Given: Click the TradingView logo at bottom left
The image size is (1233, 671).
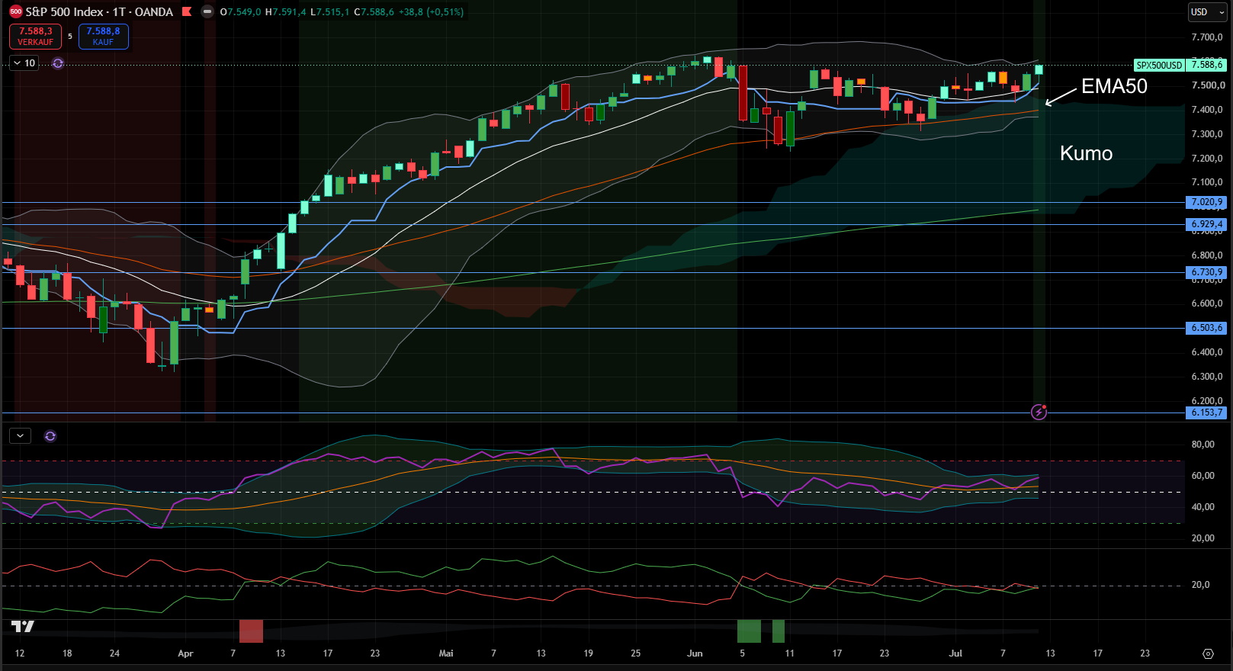Looking at the screenshot, I should (23, 627).
